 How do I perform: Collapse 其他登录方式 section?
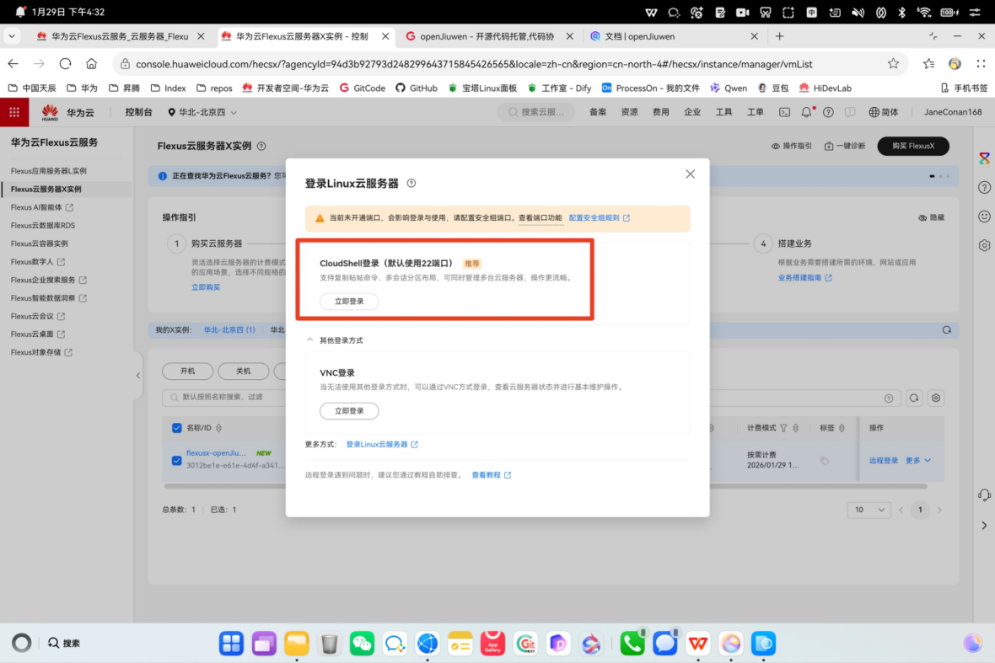335,340
